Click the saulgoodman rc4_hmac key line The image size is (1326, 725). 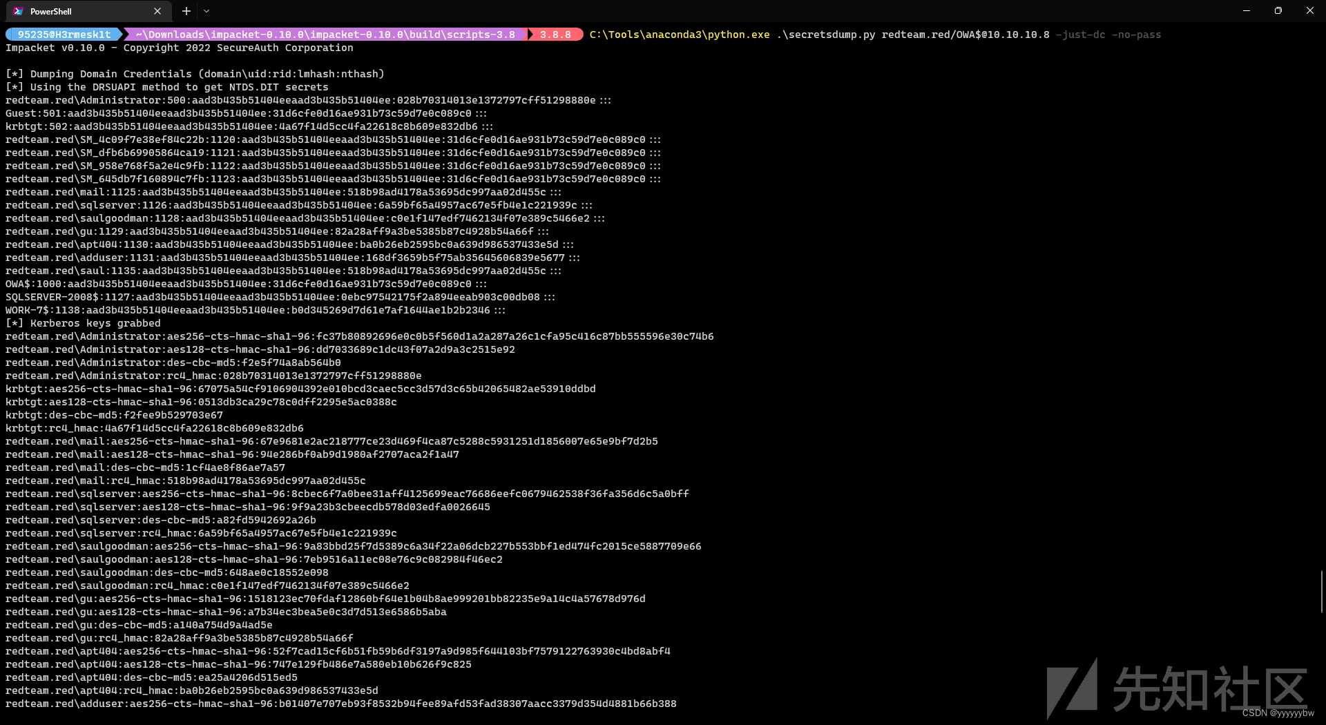pyautogui.click(x=207, y=586)
